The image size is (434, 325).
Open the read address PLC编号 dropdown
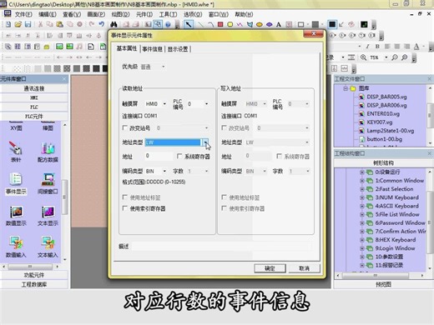[206, 104]
